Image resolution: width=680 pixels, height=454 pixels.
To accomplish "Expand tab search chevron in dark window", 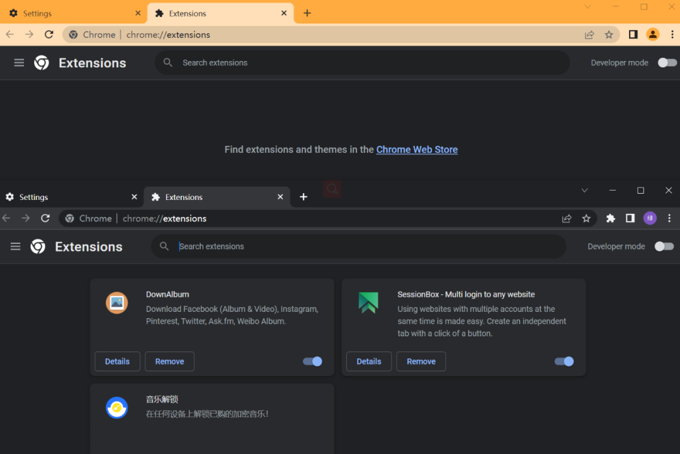I will pyautogui.click(x=584, y=190).
